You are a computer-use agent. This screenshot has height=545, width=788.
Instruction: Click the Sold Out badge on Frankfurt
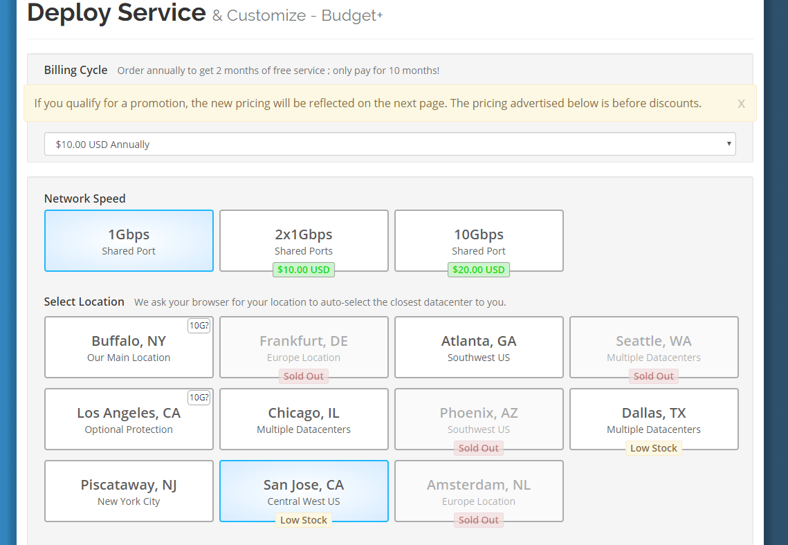304,376
